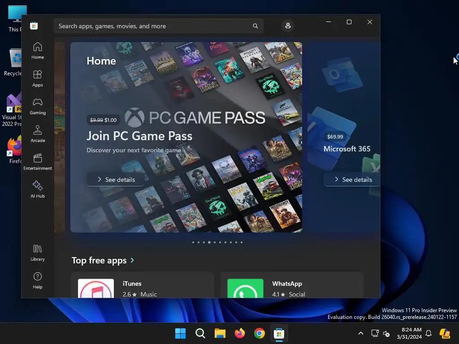Screen dimensions: 459x344
Task: Select the Recycle Bin desktop icon
Action: tap(13, 63)
